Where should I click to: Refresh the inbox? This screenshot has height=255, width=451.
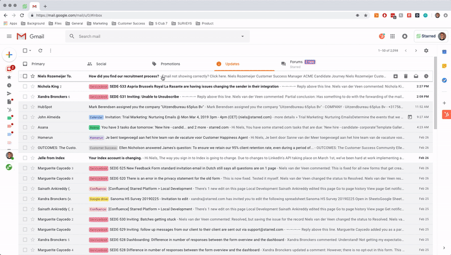coord(40,51)
